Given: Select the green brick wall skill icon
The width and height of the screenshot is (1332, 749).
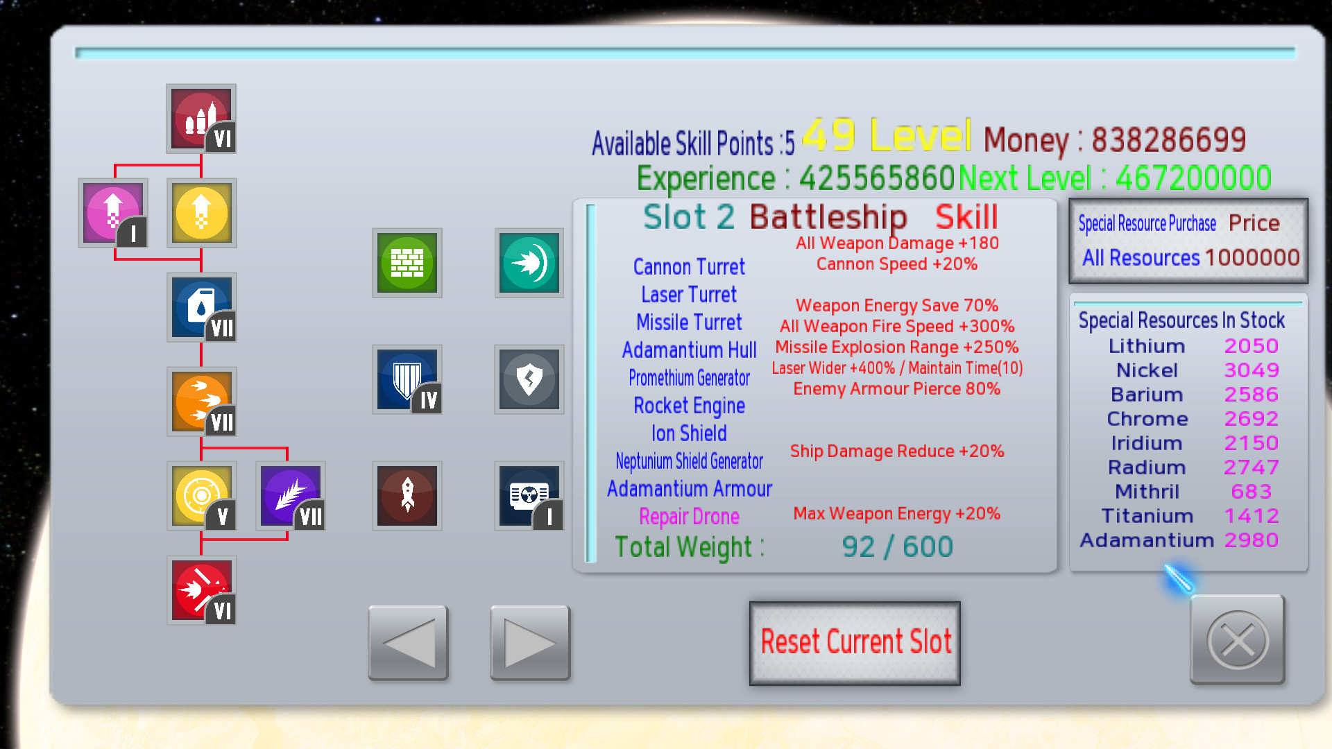Looking at the screenshot, I should click(x=407, y=263).
